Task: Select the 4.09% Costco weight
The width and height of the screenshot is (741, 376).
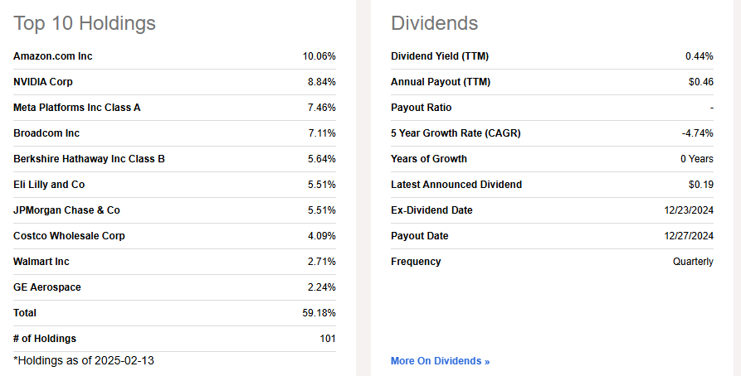Action: (322, 236)
